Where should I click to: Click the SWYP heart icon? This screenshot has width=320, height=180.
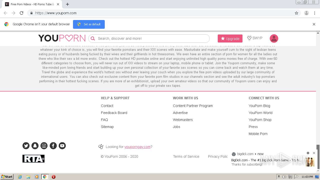(x=249, y=38)
